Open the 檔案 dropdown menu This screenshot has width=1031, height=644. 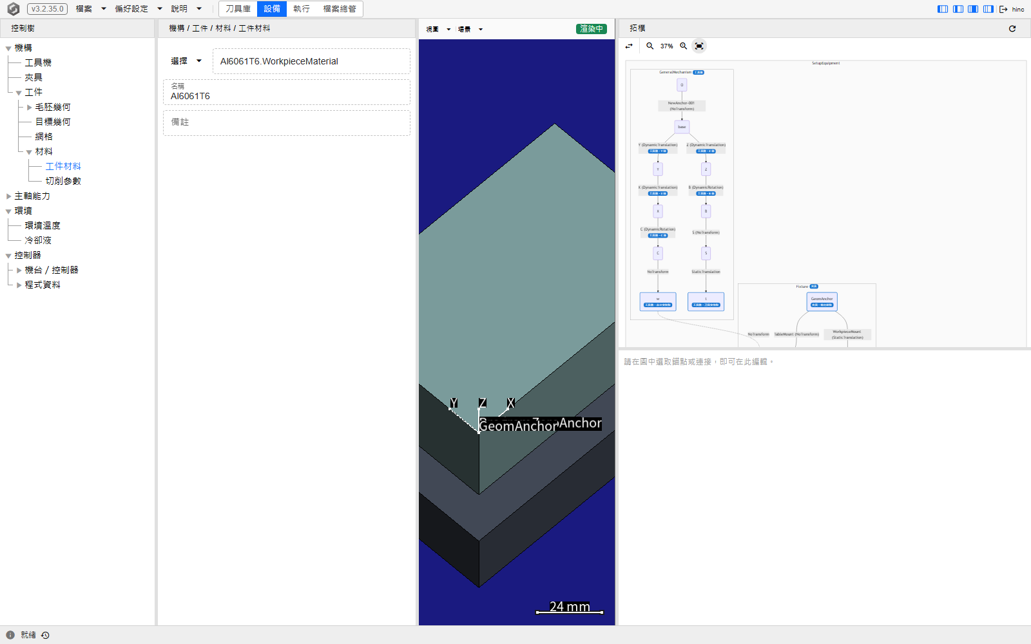(91, 9)
